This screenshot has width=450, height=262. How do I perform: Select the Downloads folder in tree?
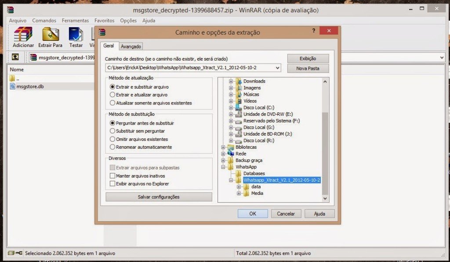click(254, 81)
